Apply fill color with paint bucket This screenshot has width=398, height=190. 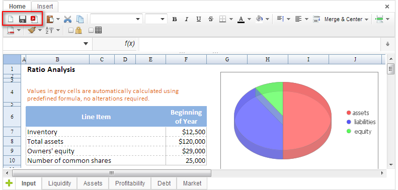259,19
